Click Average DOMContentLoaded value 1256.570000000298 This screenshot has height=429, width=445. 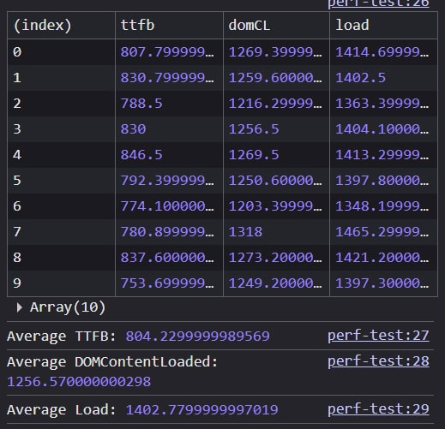pyautogui.click(x=79, y=382)
